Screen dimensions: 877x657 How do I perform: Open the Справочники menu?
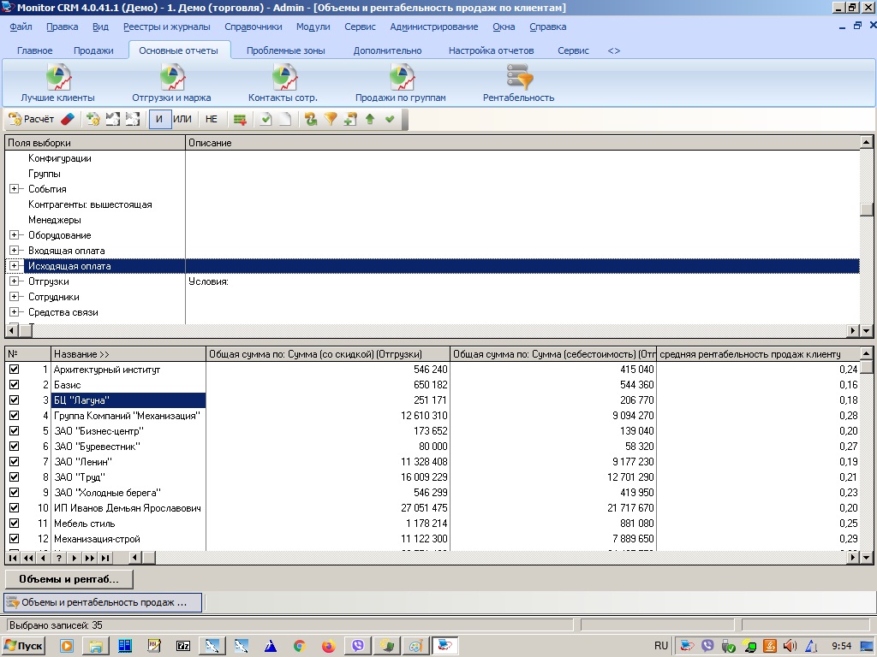(x=254, y=27)
